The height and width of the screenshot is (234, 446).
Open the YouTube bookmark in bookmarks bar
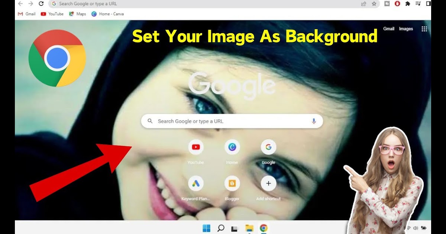[x=52, y=14]
